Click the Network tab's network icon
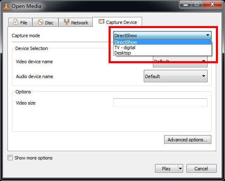Image resolution: width=225 pixels, height=181 pixels. tap(66, 22)
